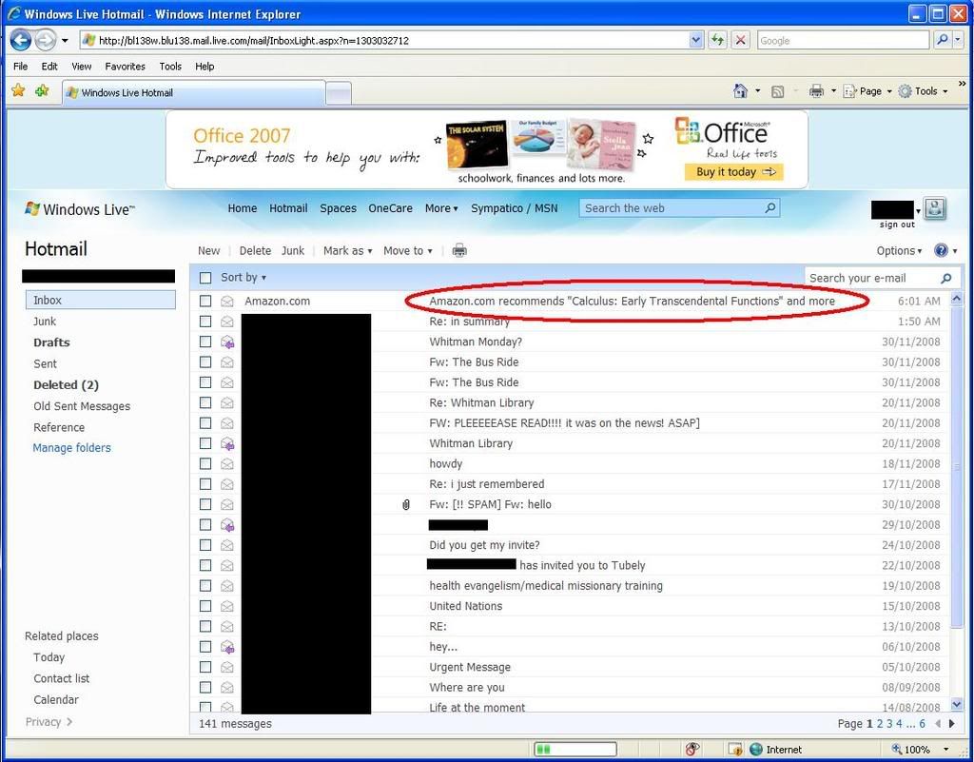The image size is (974, 762).
Task: Click the Search your e-mail field
Action: pos(870,278)
